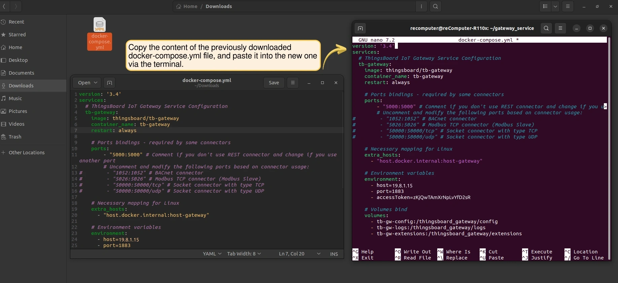Click the text editor new tab icon
The image size is (618, 283).
click(x=109, y=83)
